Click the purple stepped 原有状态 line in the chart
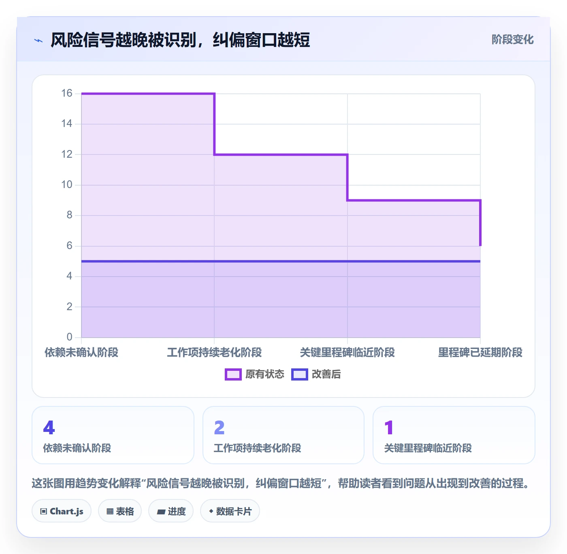567x554 pixels. coord(281,154)
